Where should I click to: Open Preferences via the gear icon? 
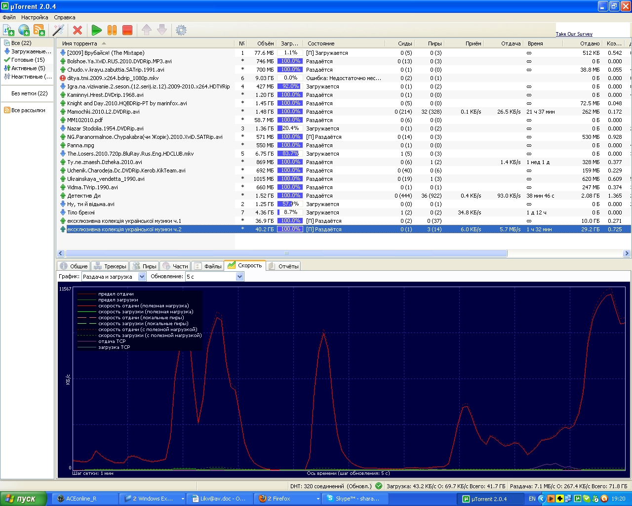point(181,30)
